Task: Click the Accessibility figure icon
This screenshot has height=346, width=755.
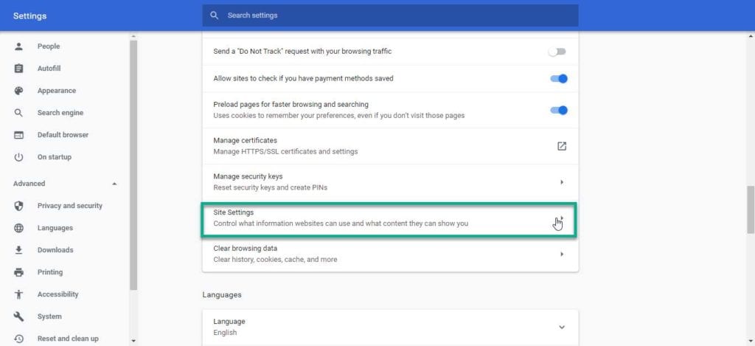Action: tap(18, 294)
